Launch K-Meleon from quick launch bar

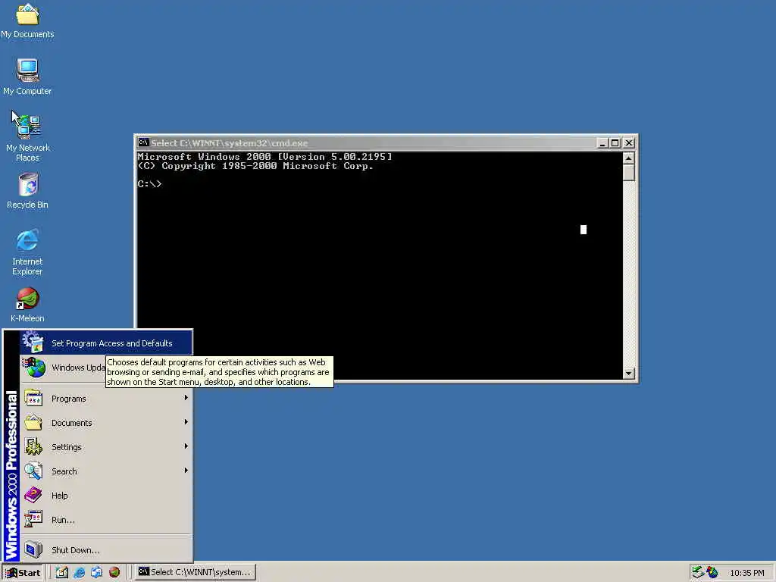tap(114, 572)
